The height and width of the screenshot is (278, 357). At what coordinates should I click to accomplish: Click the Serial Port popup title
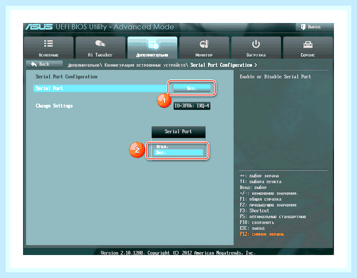coord(178,132)
